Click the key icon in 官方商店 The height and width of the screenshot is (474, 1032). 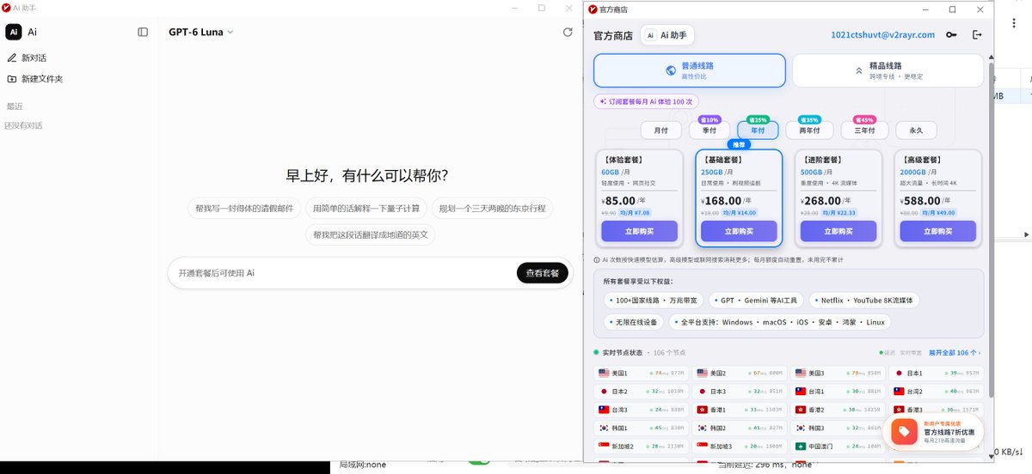(x=951, y=35)
